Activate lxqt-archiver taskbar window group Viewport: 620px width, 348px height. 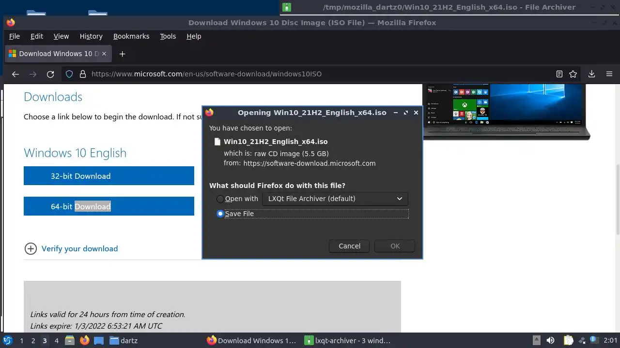tap(347, 340)
